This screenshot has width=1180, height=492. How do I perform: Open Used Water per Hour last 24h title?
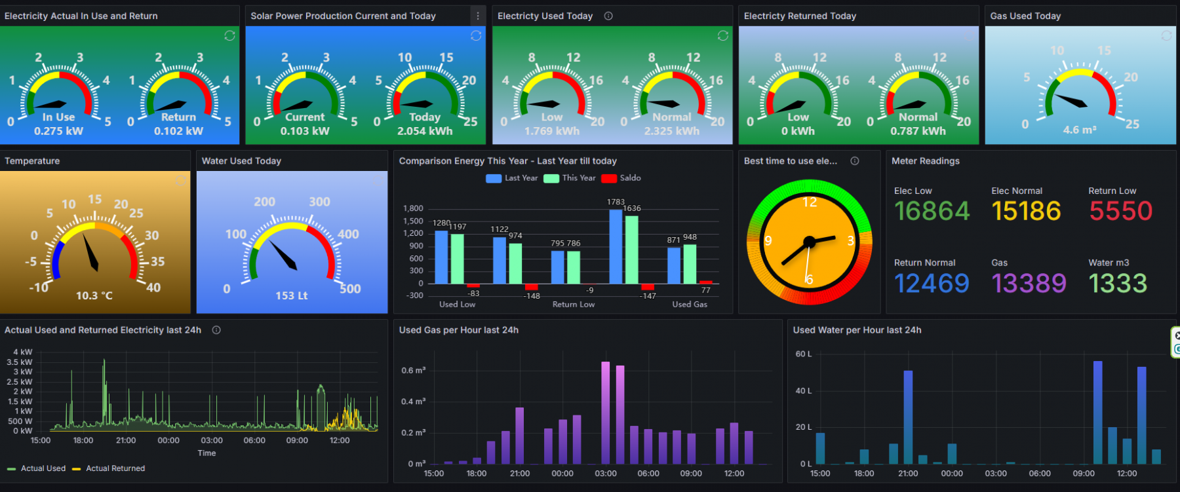coord(857,330)
